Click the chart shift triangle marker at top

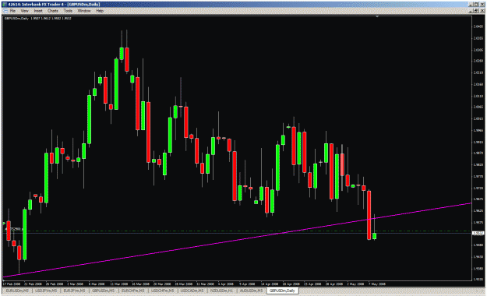coord(377,16)
